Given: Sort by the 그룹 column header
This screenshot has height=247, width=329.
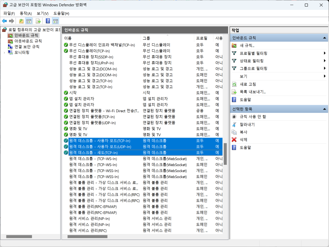Looking at the screenshot, I should (168, 38).
